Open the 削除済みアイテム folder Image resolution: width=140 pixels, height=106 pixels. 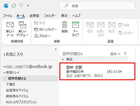point(17,96)
